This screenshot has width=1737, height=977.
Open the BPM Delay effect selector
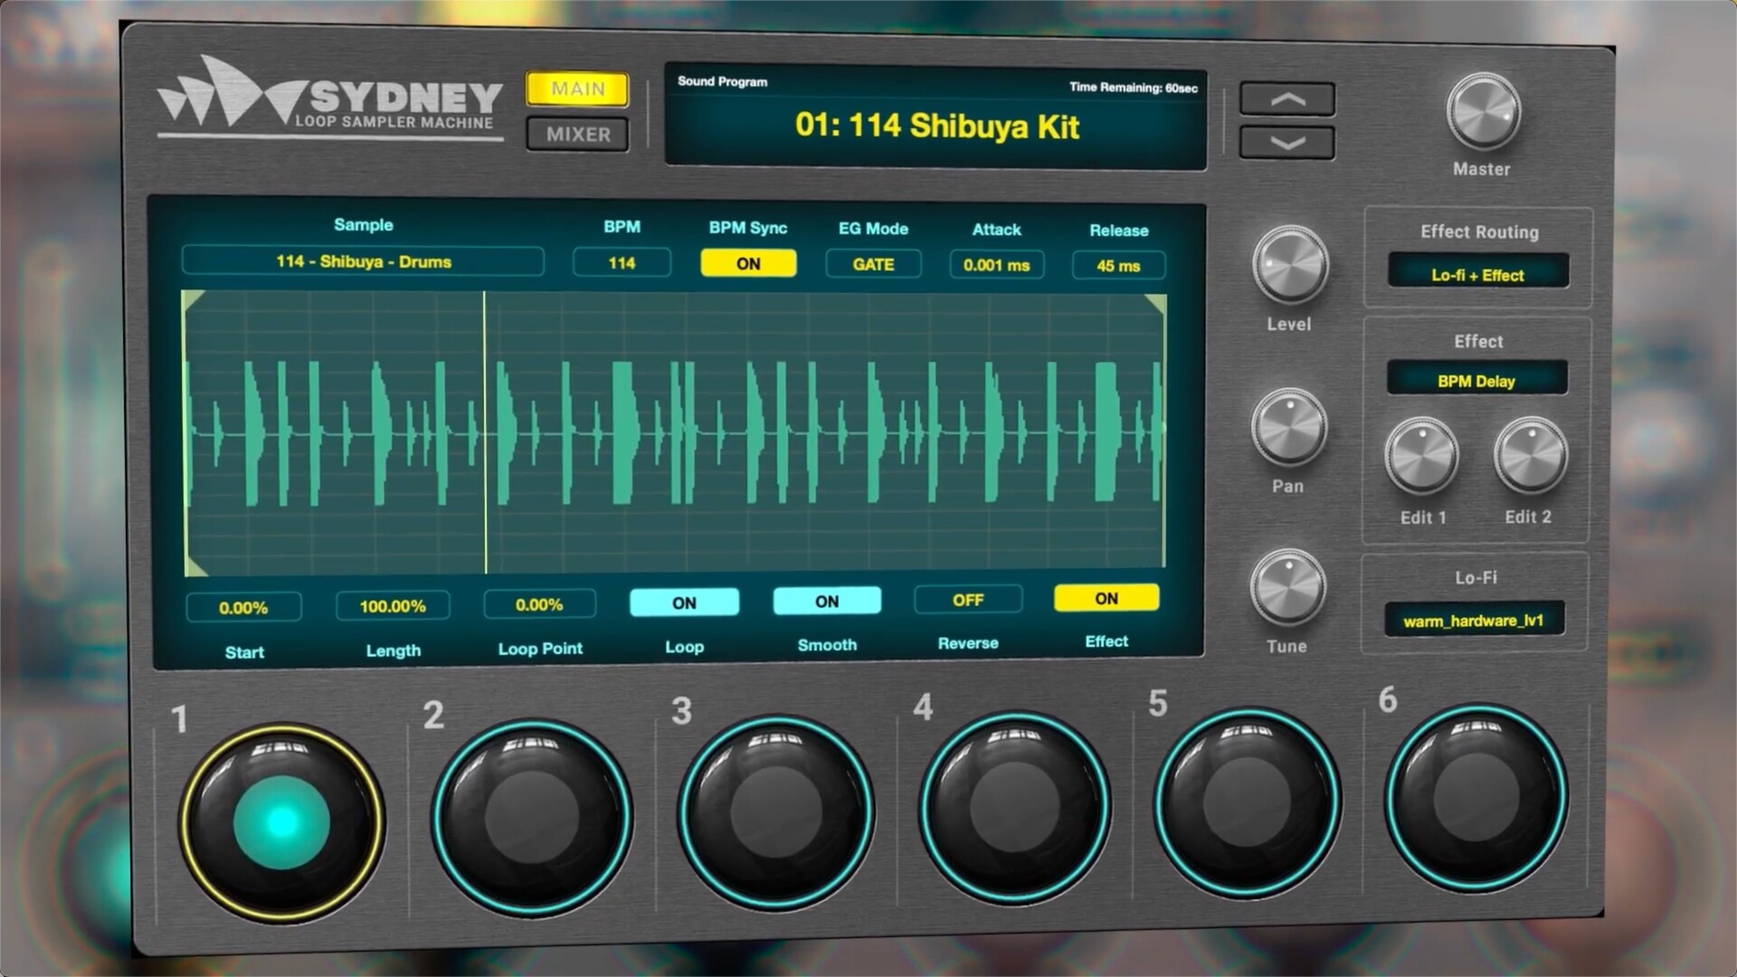pyautogui.click(x=1476, y=380)
